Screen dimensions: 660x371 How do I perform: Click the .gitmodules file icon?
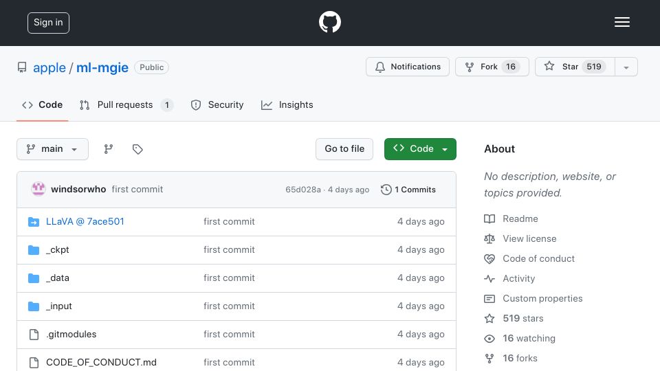point(34,335)
